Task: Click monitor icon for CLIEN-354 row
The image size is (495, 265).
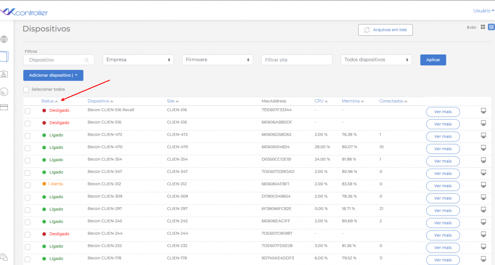Action: (483, 160)
